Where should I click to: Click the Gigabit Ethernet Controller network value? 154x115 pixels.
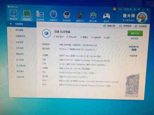(85, 85)
